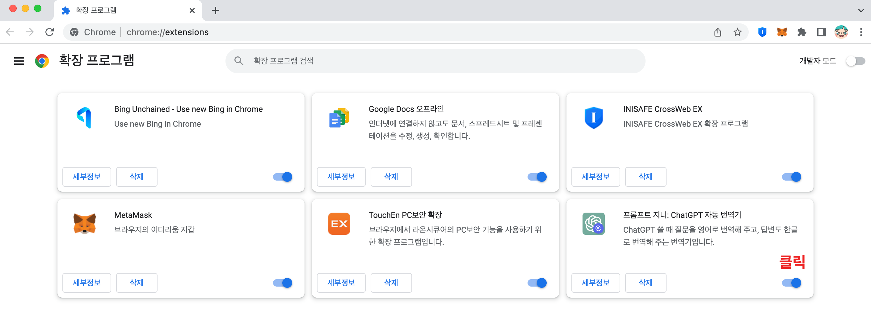Click 삭제 for 프롬프트 지니

646,283
